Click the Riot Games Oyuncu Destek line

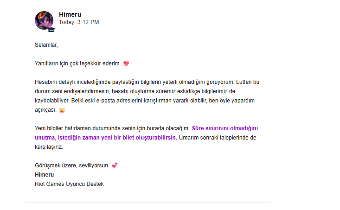click(70, 184)
